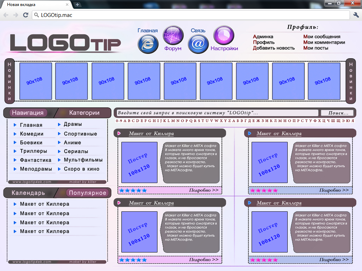Open the Мои сообщения link
Viewport: 362px width, 271px height.
[322, 37]
